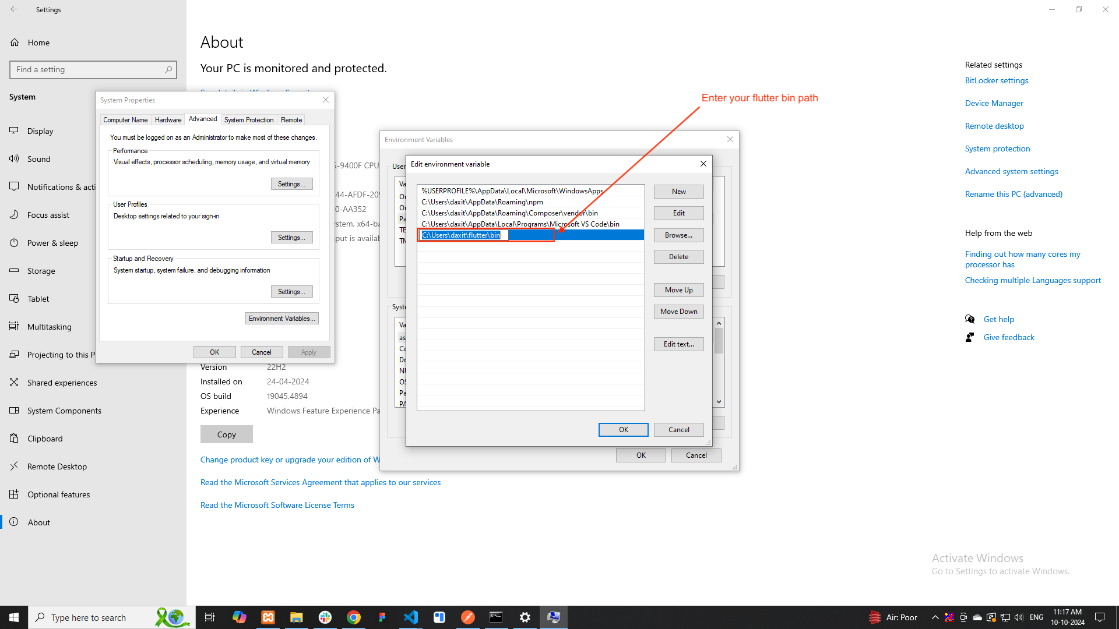Select the Advanced tab in System Properties
The height and width of the screenshot is (629, 1119).
coord(201,119)
